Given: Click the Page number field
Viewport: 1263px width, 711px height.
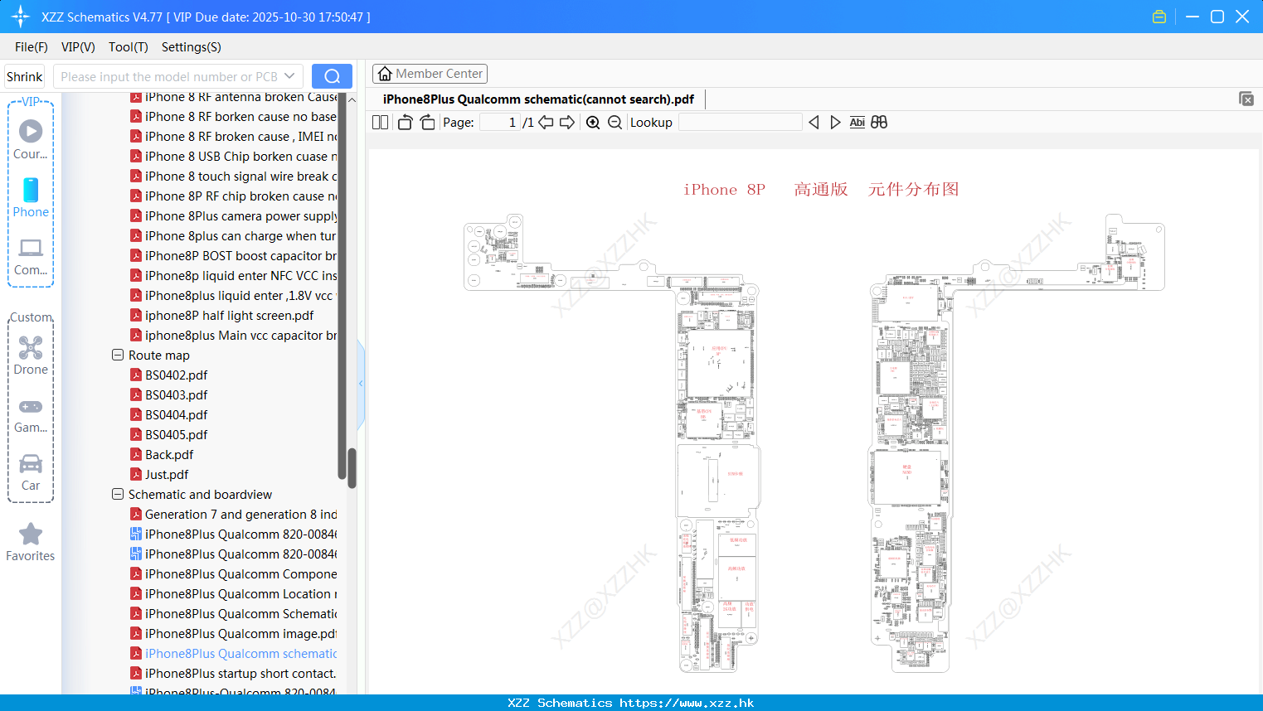Looking at the screenshot, I should click(x=500, y=123).
